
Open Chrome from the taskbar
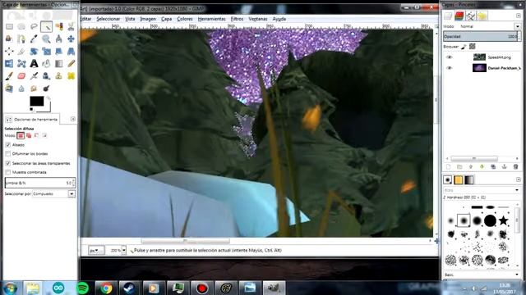(x=106, y=288)
